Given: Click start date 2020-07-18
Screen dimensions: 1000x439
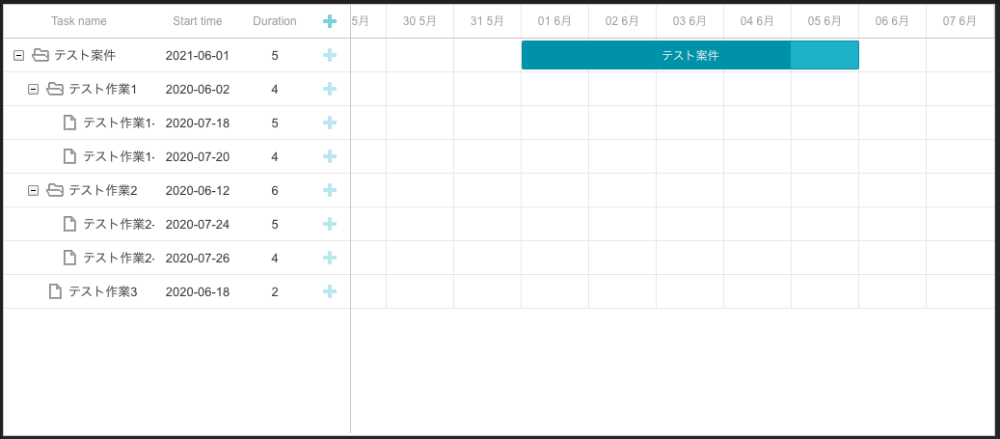Looking at the screenshot, I should pos(197,123).
